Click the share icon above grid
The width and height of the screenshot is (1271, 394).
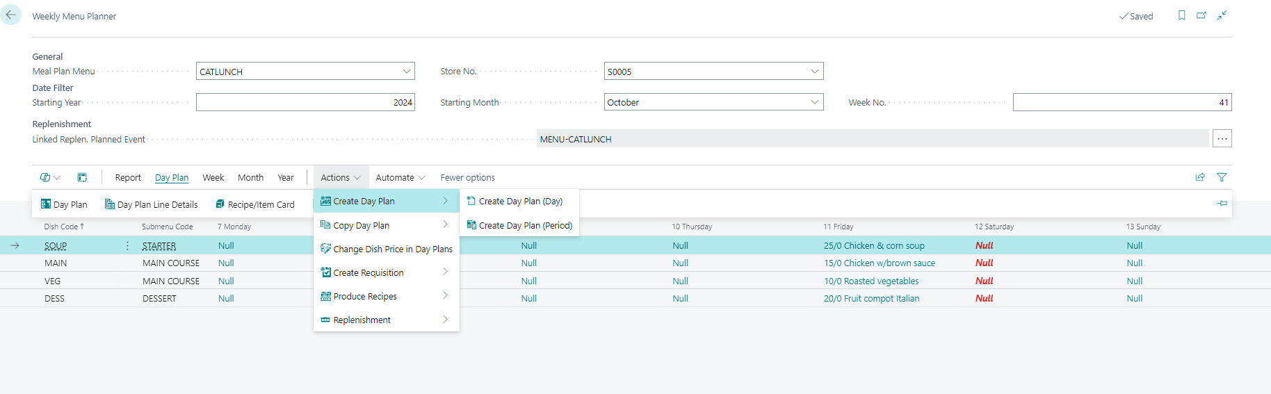(x=1200, y=177)
